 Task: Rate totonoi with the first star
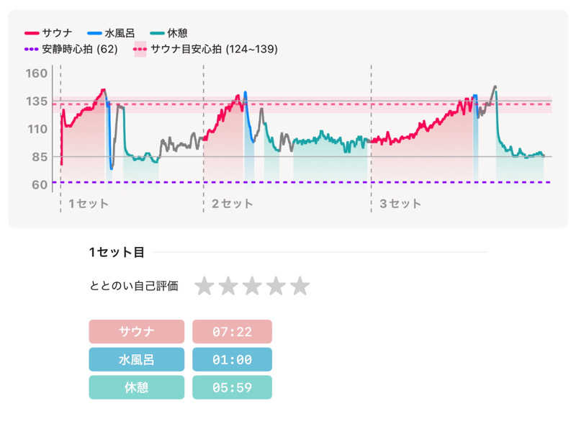click(204, 286)
